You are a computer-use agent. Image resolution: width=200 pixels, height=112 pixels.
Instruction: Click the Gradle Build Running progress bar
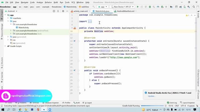point(152,106)
